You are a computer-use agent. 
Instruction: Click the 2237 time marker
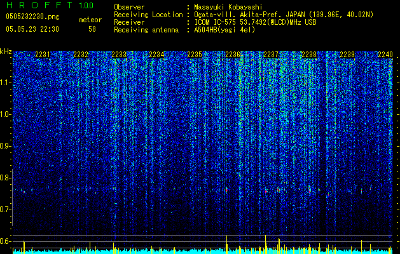271,55
